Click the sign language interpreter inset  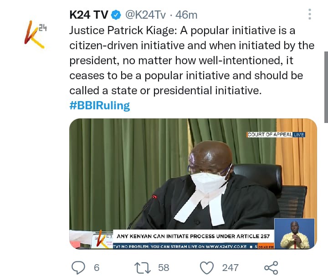[x=295, y=234]
